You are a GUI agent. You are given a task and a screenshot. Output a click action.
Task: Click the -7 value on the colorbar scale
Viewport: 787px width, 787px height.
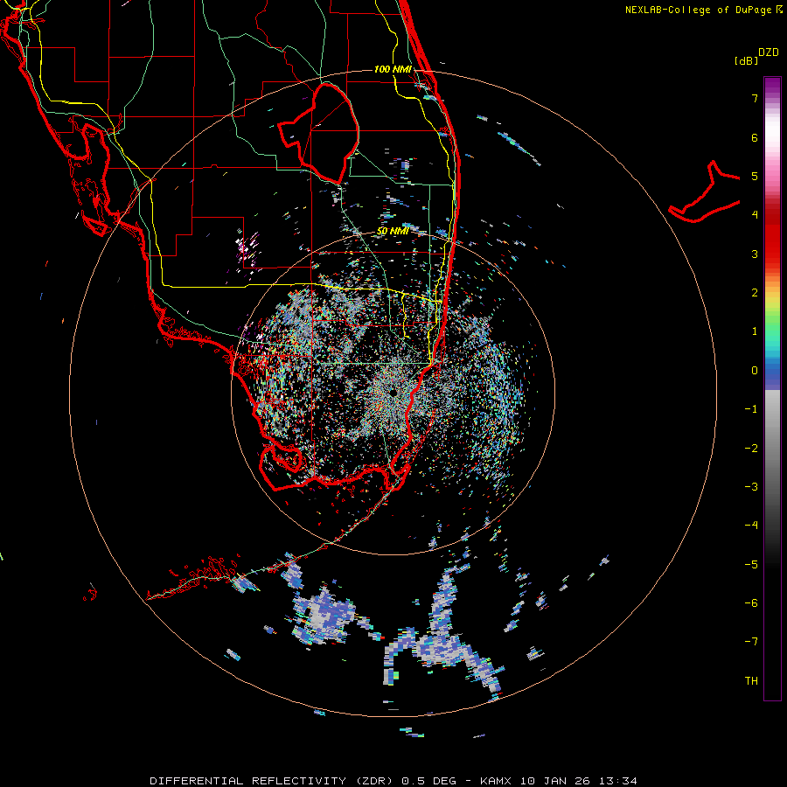[751, 642]
